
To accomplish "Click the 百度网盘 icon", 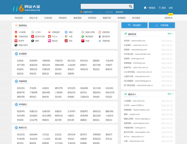I will [100, 41].
